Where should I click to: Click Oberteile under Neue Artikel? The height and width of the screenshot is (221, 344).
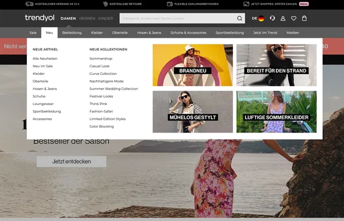click(40, 81)
